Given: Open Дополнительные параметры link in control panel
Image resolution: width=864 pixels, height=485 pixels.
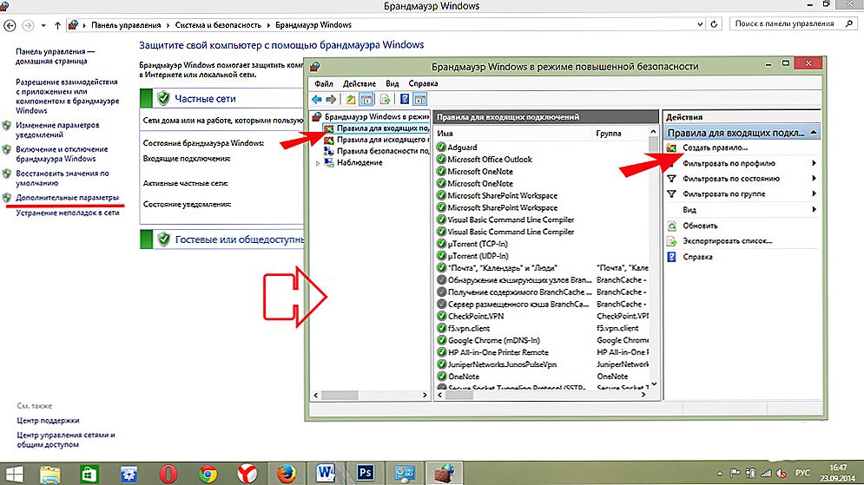Looking at the screenshot, I should click(67, 198).
